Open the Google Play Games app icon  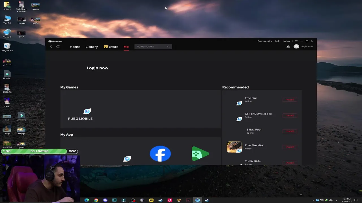pyautogui.click(x=200, y=154)
